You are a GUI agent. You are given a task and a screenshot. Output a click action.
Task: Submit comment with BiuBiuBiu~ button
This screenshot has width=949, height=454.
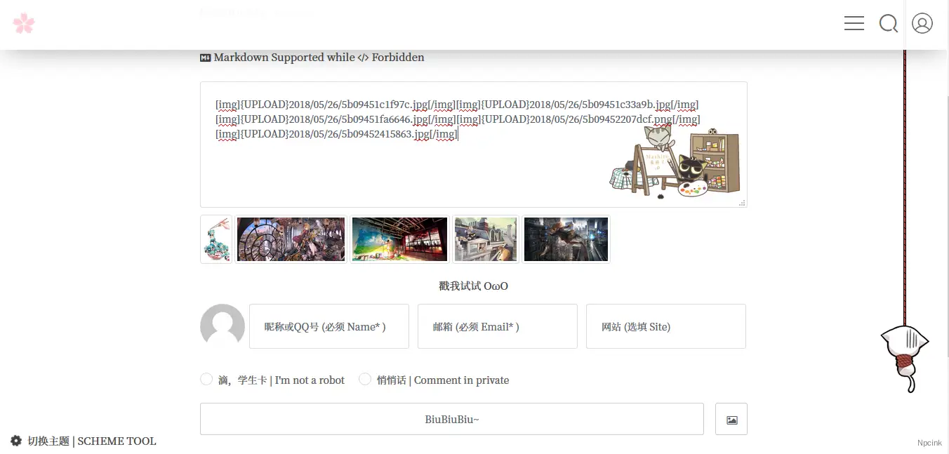tap(451, 419)
